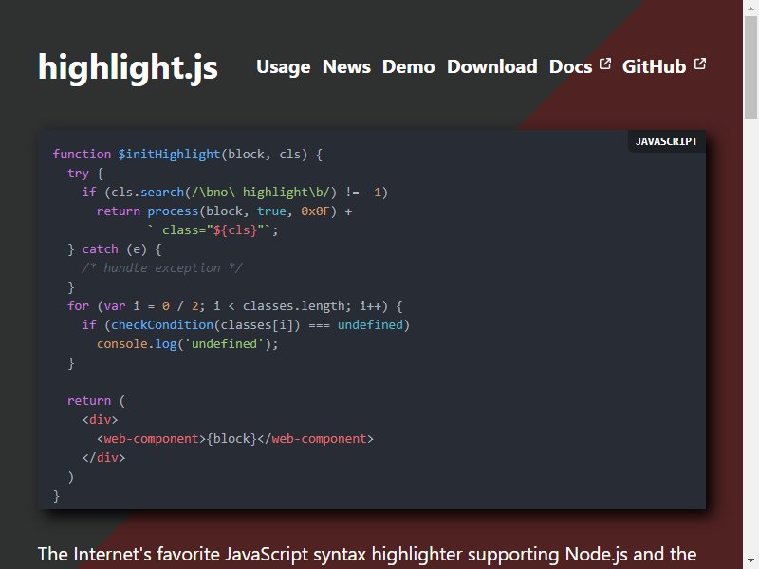Click the 'catch (e)' statement
This screenshot has width=759, height=569.
click(x=114, y=249)
